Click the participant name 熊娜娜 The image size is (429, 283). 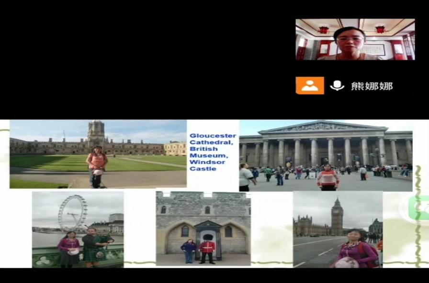tap(372, 86)
